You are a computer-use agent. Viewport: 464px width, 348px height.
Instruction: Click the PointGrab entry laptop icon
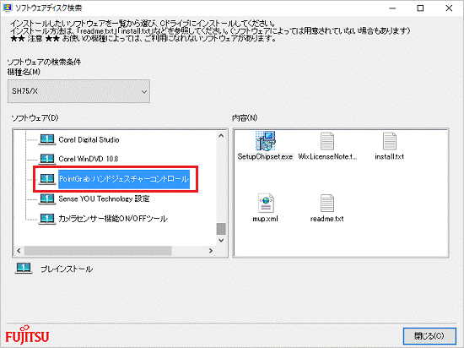click(46, 179)
